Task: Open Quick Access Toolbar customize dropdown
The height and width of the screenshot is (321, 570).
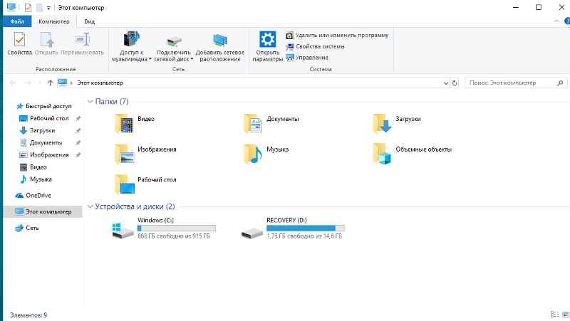Action: tap(48, 8)
